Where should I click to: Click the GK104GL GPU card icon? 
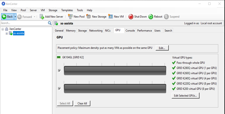(x=59, y=57)
